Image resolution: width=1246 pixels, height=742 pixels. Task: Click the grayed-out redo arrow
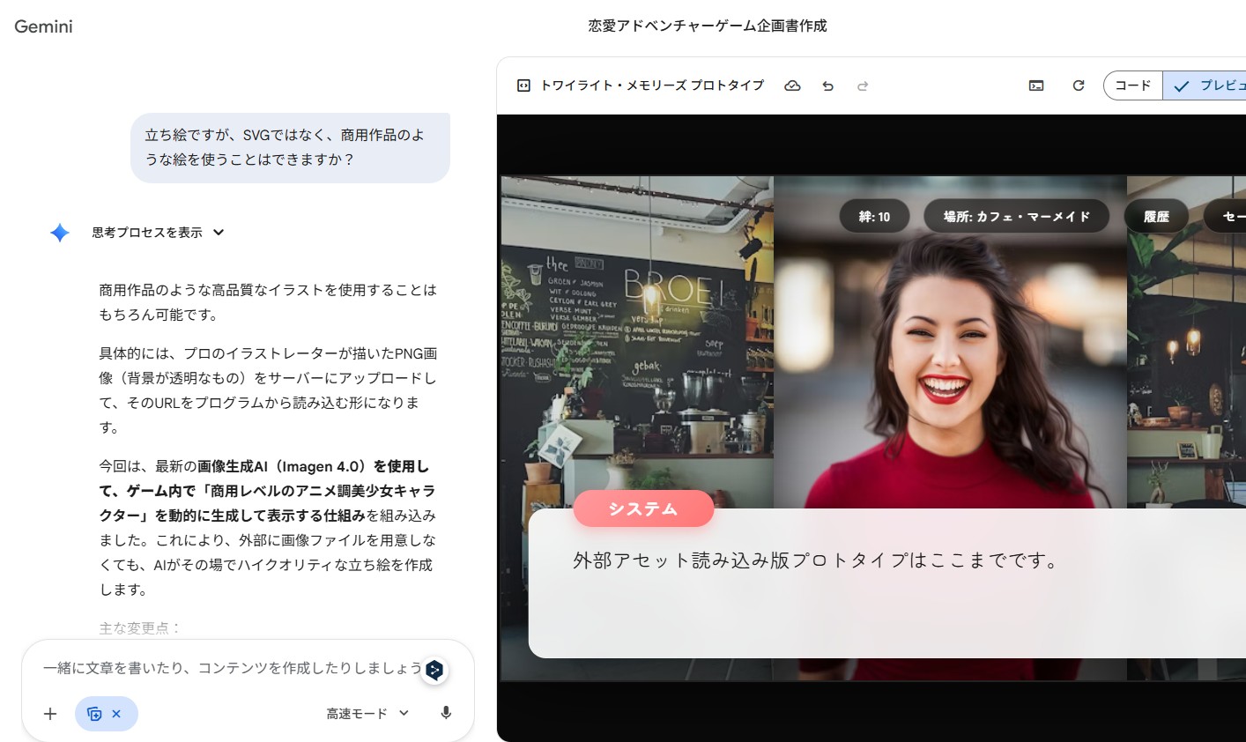coord(863,85)
